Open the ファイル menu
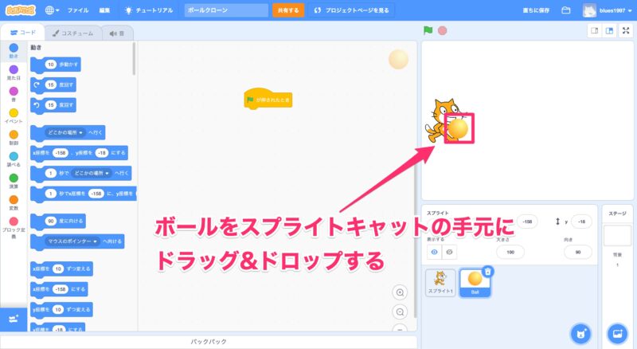 coord(78,10)
